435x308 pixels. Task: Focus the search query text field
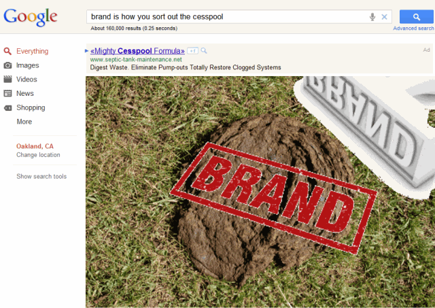(228, 17)
